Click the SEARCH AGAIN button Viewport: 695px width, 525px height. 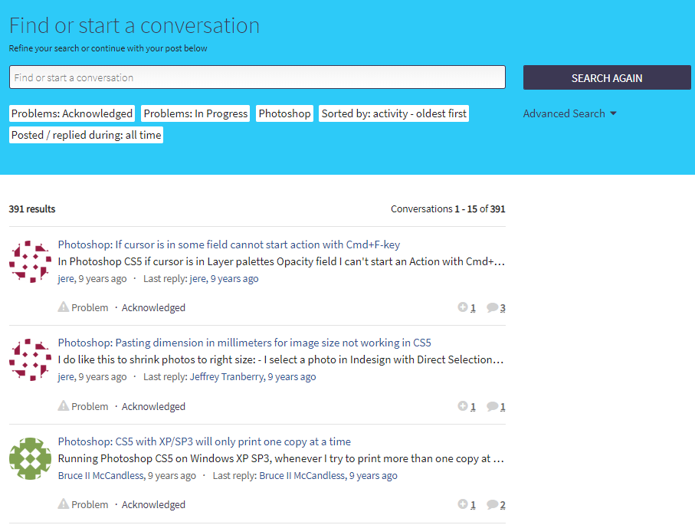[x=607, y=77]
